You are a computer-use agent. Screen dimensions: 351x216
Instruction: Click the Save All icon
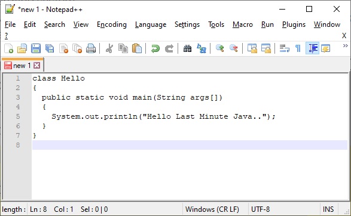50,48
